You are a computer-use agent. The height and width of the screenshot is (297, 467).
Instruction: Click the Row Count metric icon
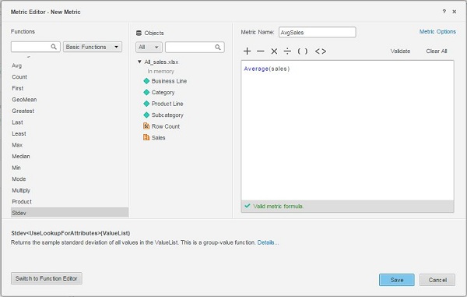tap(146, 126)
